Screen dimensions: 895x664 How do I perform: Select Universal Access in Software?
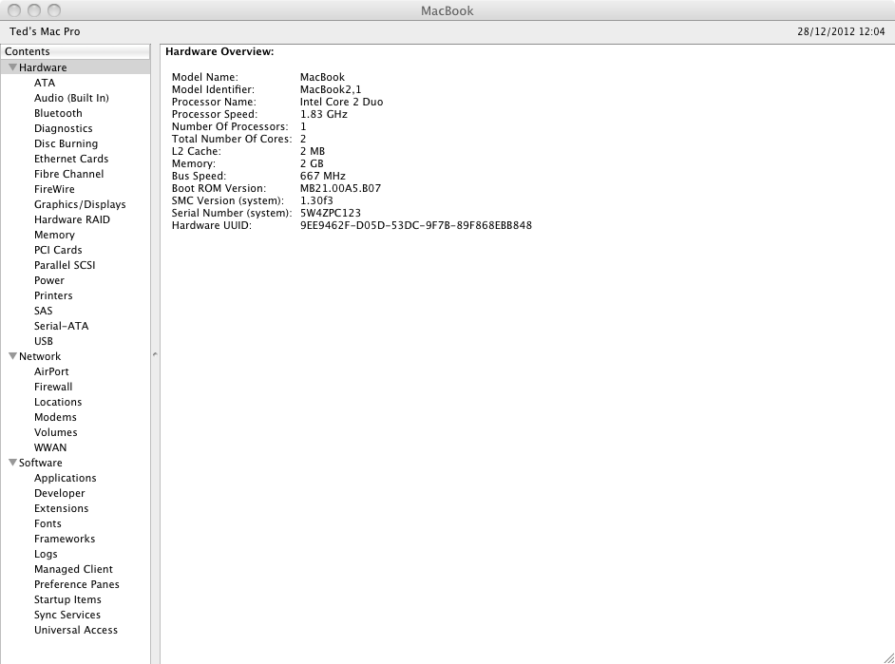(76, 630)
